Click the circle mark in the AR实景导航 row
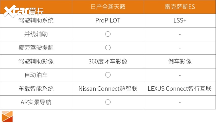The width and height of the screenshot is (216, 123). coord(108,102)
